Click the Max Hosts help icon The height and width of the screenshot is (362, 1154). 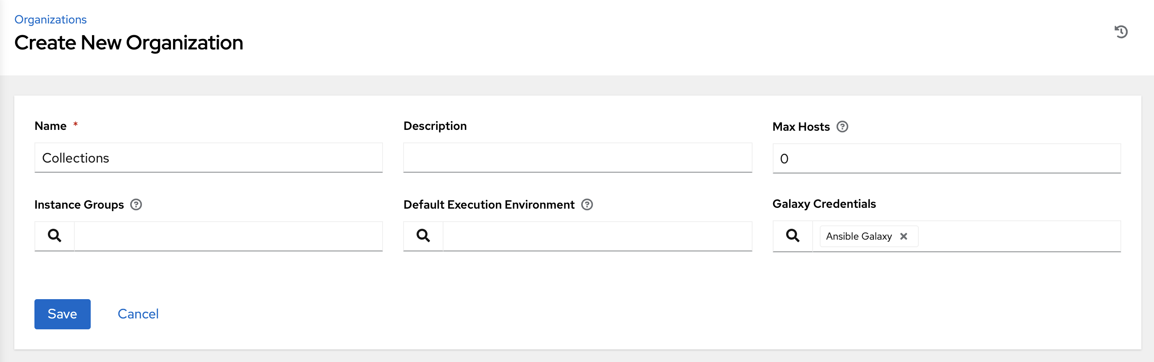[842, 127]
